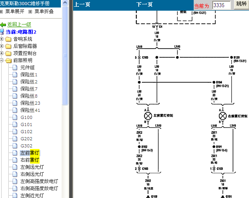The height and width of the screenshot is (198, 249).
Task: Open the 保险丝7 tree entry
Action: (x=29, y=89)
